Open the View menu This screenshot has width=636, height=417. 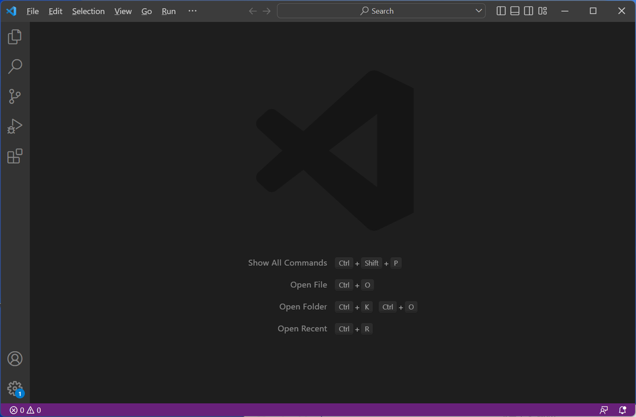click(x=122, y=11)
